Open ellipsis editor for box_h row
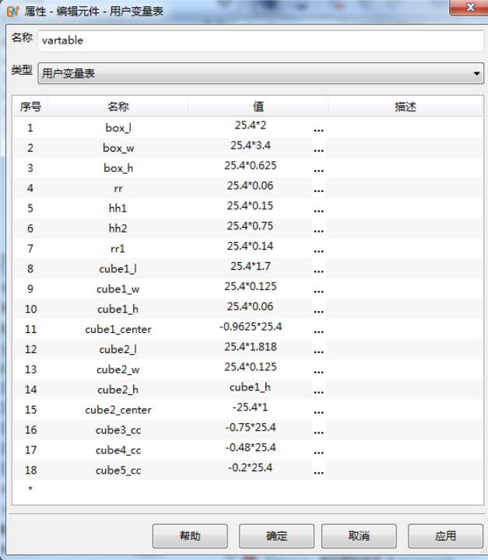This screenshot has height=560, width=488. pos(318,168)
